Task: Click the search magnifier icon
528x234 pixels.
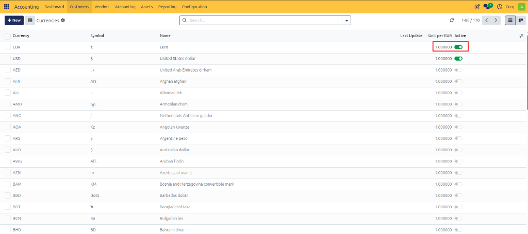Action: point(184,21)
